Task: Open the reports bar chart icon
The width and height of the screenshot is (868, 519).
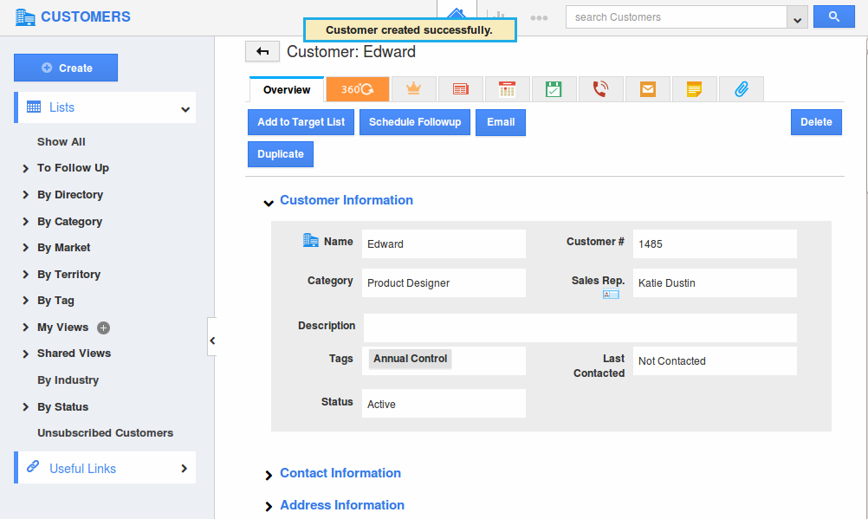Action: tap(498, 16)
